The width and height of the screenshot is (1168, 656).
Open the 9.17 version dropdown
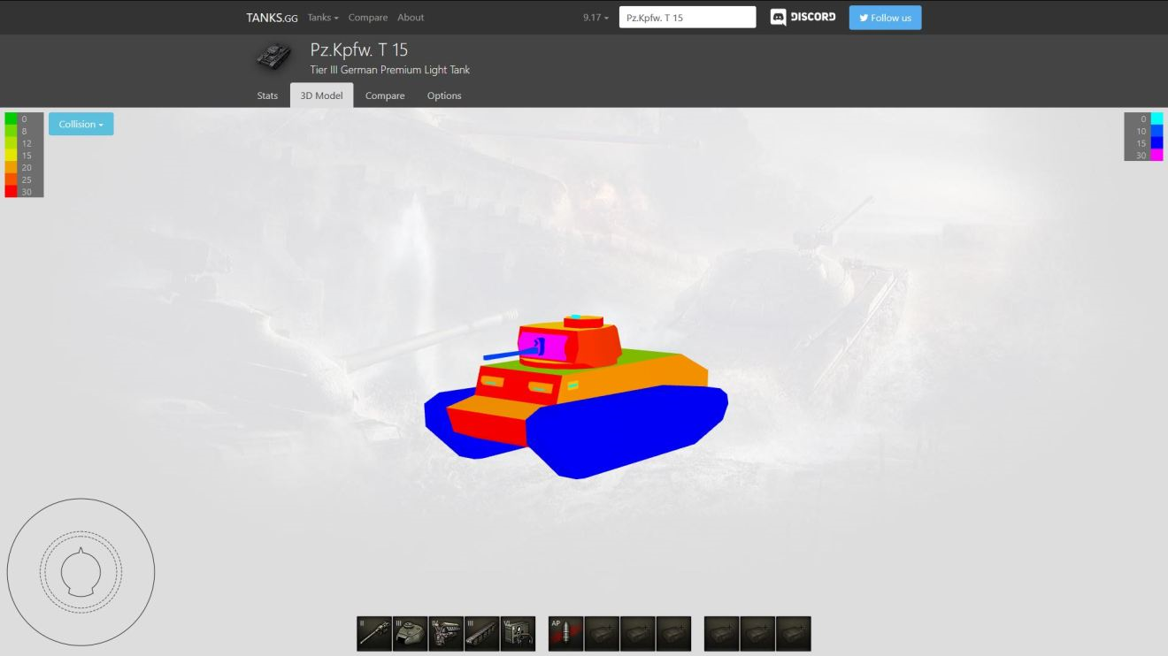[x=596, y=18]
